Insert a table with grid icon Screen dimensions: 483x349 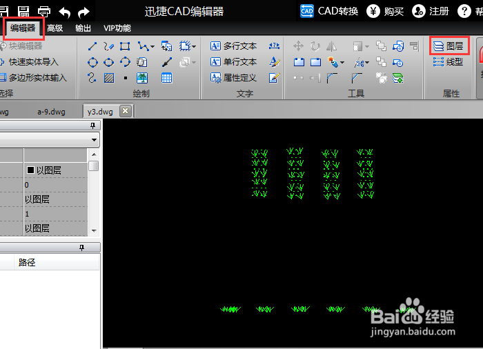point(167,78)
